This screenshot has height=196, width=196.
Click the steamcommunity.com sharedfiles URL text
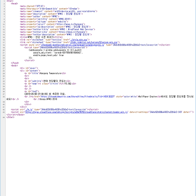click(x=78, y=96)
